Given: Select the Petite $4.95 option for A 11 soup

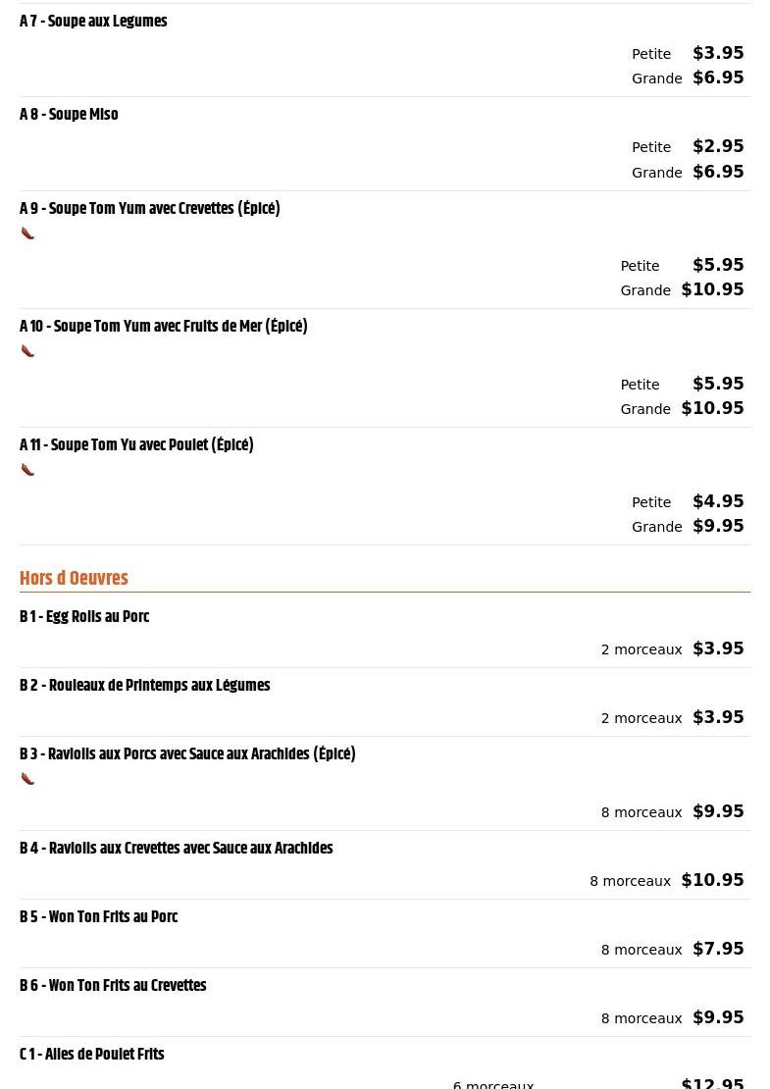Looking at the screenshot, I should tap(688, 501).
